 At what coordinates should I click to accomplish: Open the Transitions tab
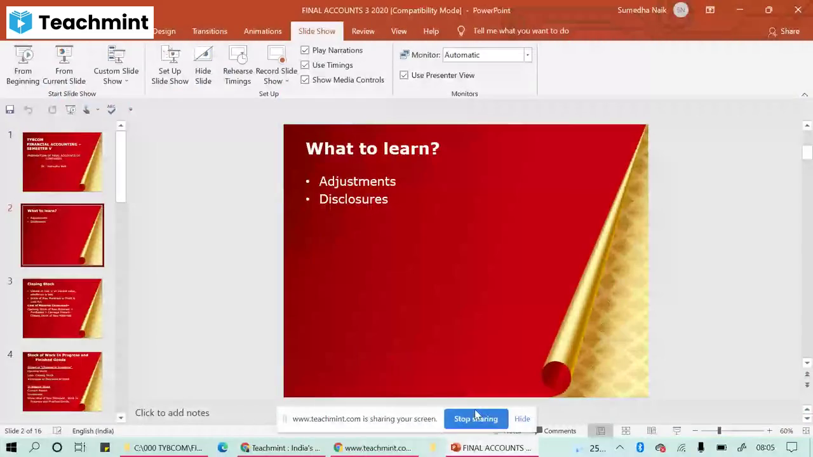[x=210, y=31]
